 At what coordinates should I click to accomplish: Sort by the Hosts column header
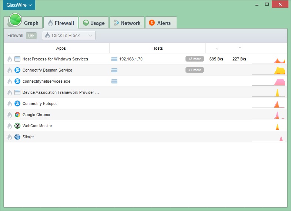click(158, 48)
